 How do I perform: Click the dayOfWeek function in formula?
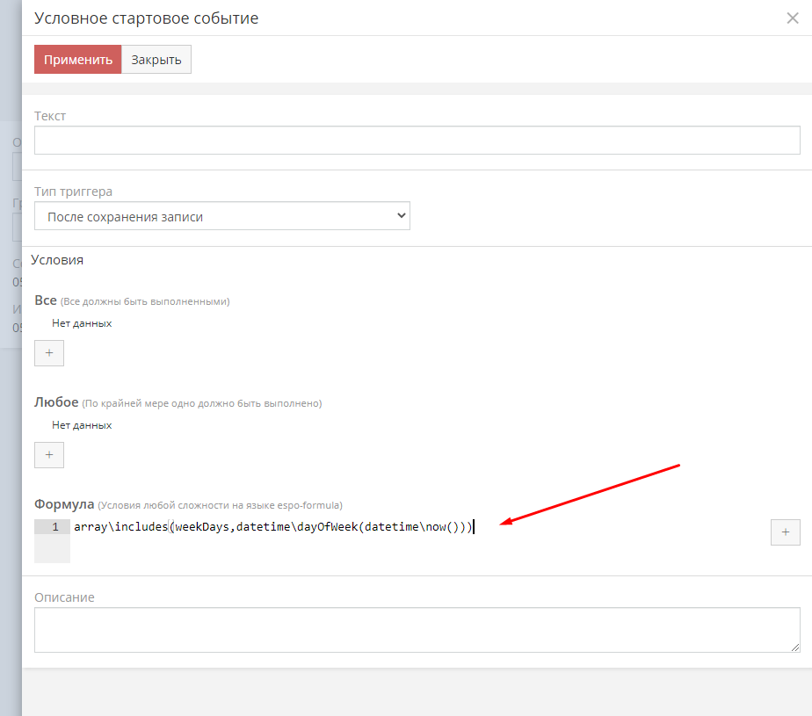coord(323,527)
